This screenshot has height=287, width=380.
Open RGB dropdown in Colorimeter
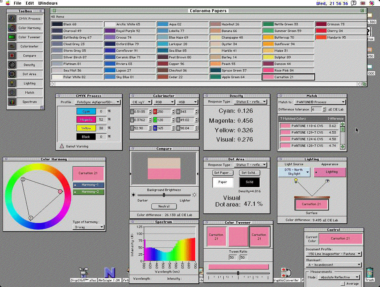pyautogui.click(x=164, y=102)
